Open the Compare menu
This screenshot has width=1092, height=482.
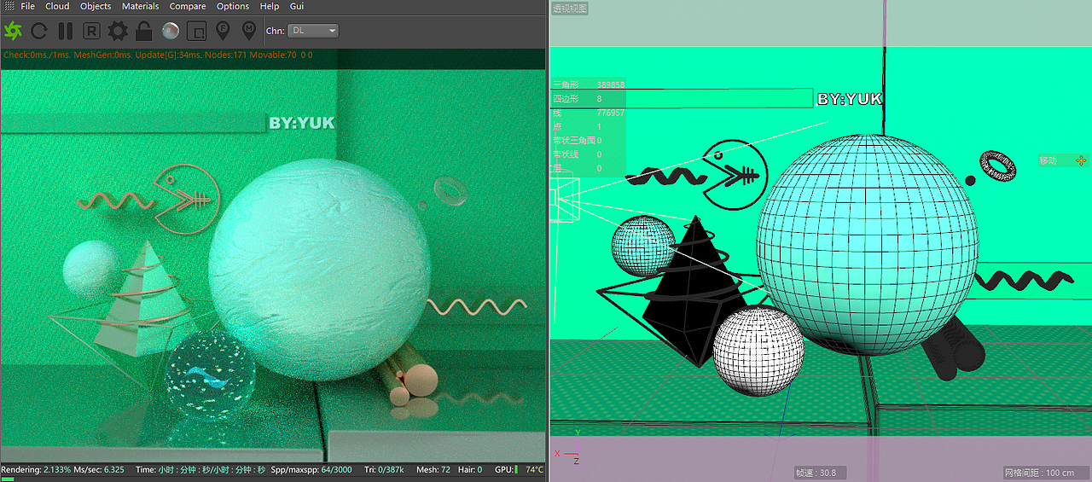tap(188, 6)
